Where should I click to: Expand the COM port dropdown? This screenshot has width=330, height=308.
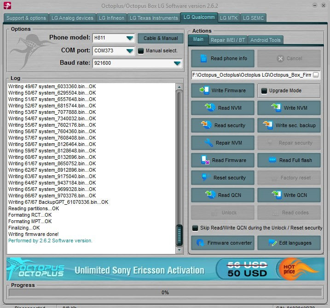129,50
